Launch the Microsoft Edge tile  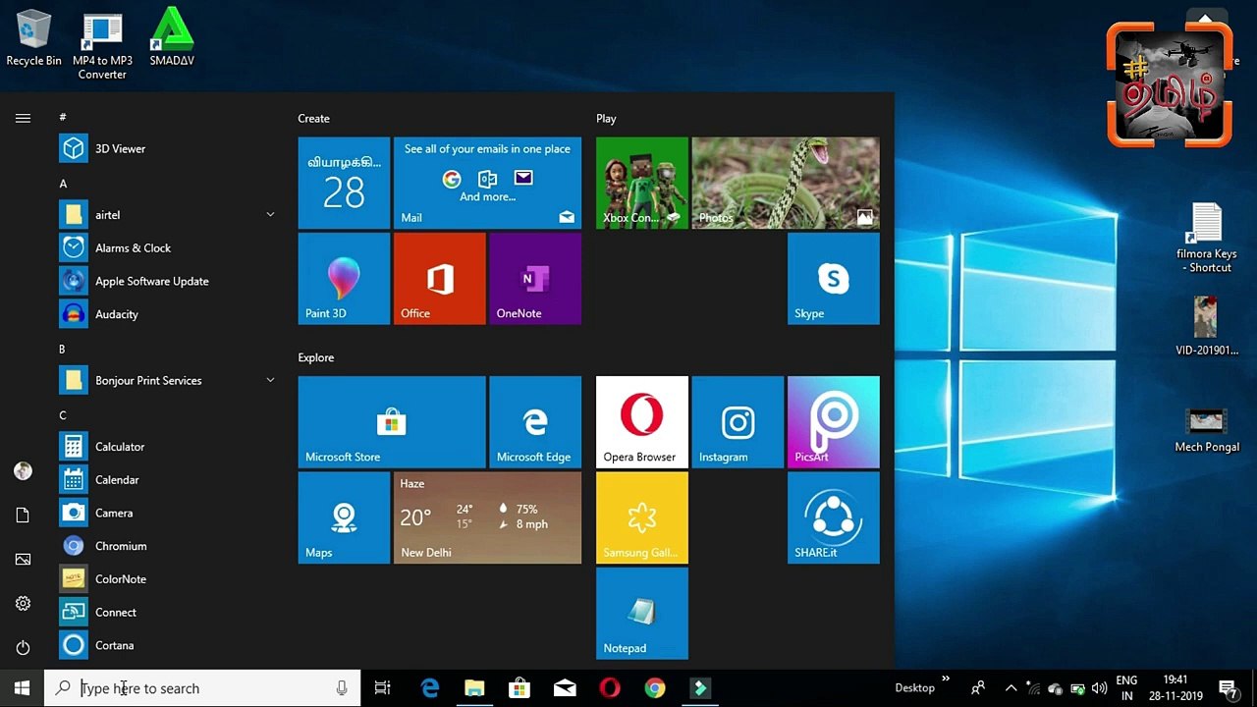click(x=535, y=422)
